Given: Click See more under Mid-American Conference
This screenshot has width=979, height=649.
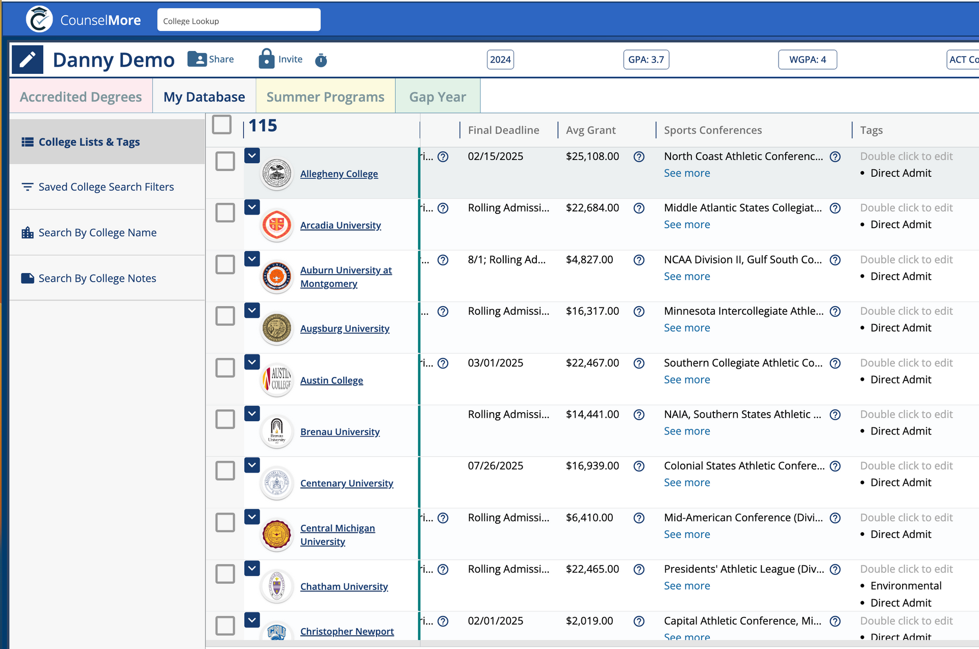Looking at the screenshot, I should coord(687,534).
